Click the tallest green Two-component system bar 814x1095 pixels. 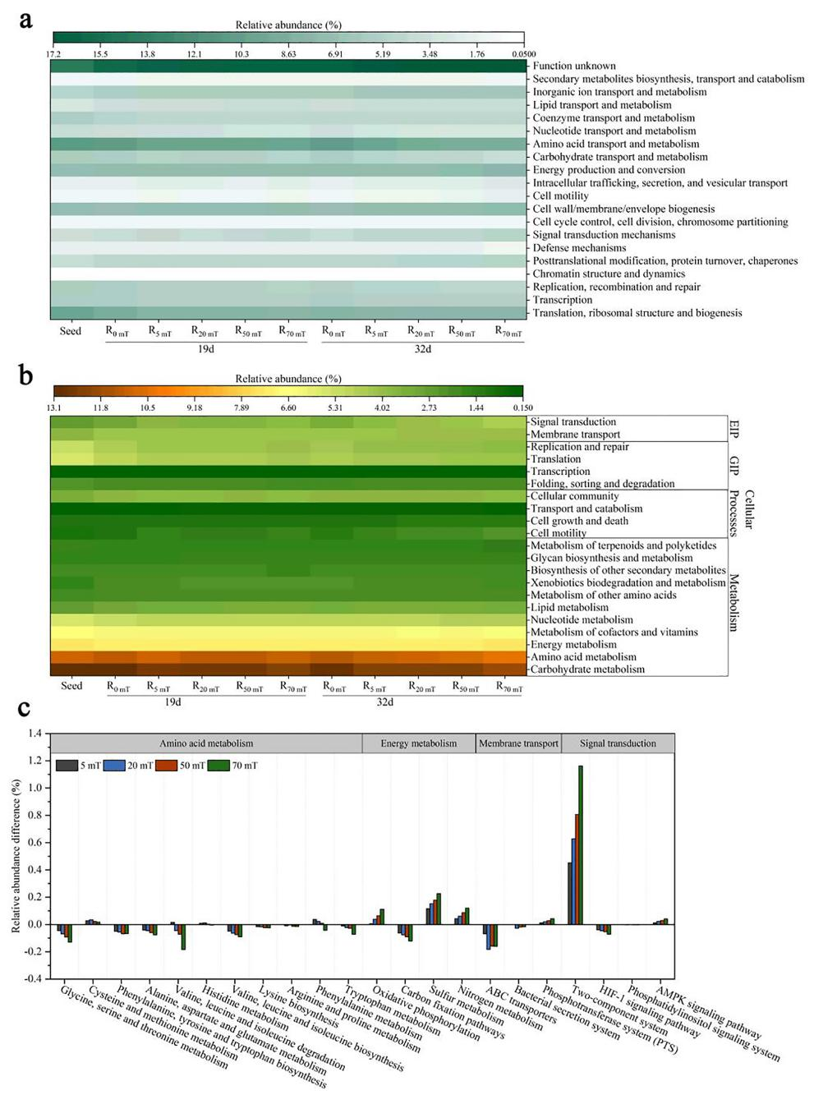pyautogui.click(x=581, y=845)
